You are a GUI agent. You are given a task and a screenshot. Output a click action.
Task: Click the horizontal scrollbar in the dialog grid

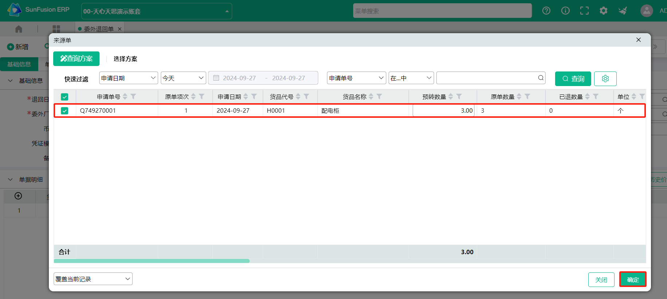[x=152, y=261]
